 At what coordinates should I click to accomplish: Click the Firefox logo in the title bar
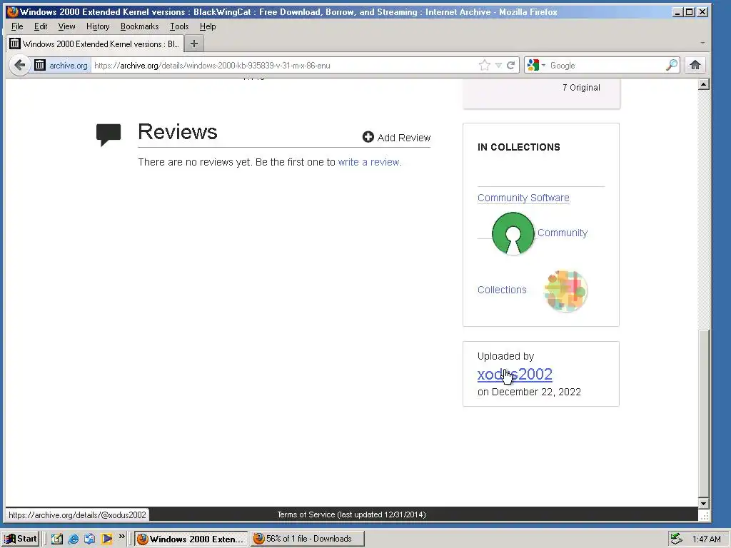coord(13,11)
